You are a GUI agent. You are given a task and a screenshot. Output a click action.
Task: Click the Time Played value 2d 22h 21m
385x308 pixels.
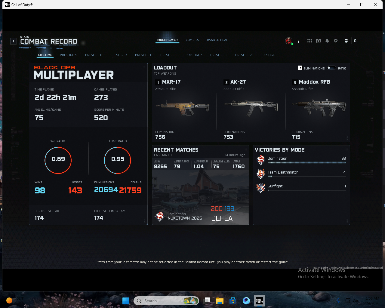pos(55,98)
